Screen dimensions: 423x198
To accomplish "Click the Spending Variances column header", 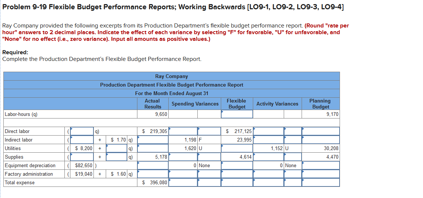I will [195, 104].
